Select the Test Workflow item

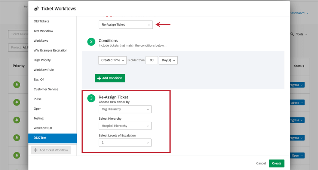[x=52, y=31]
